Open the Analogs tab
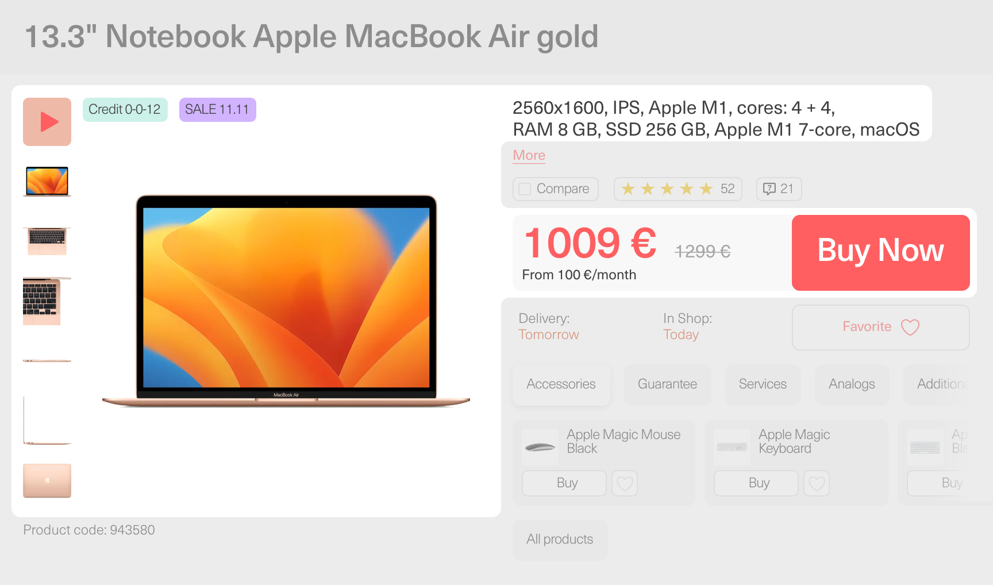The width and height of the screenshot is (993, 585). click(x=852, y=384)
